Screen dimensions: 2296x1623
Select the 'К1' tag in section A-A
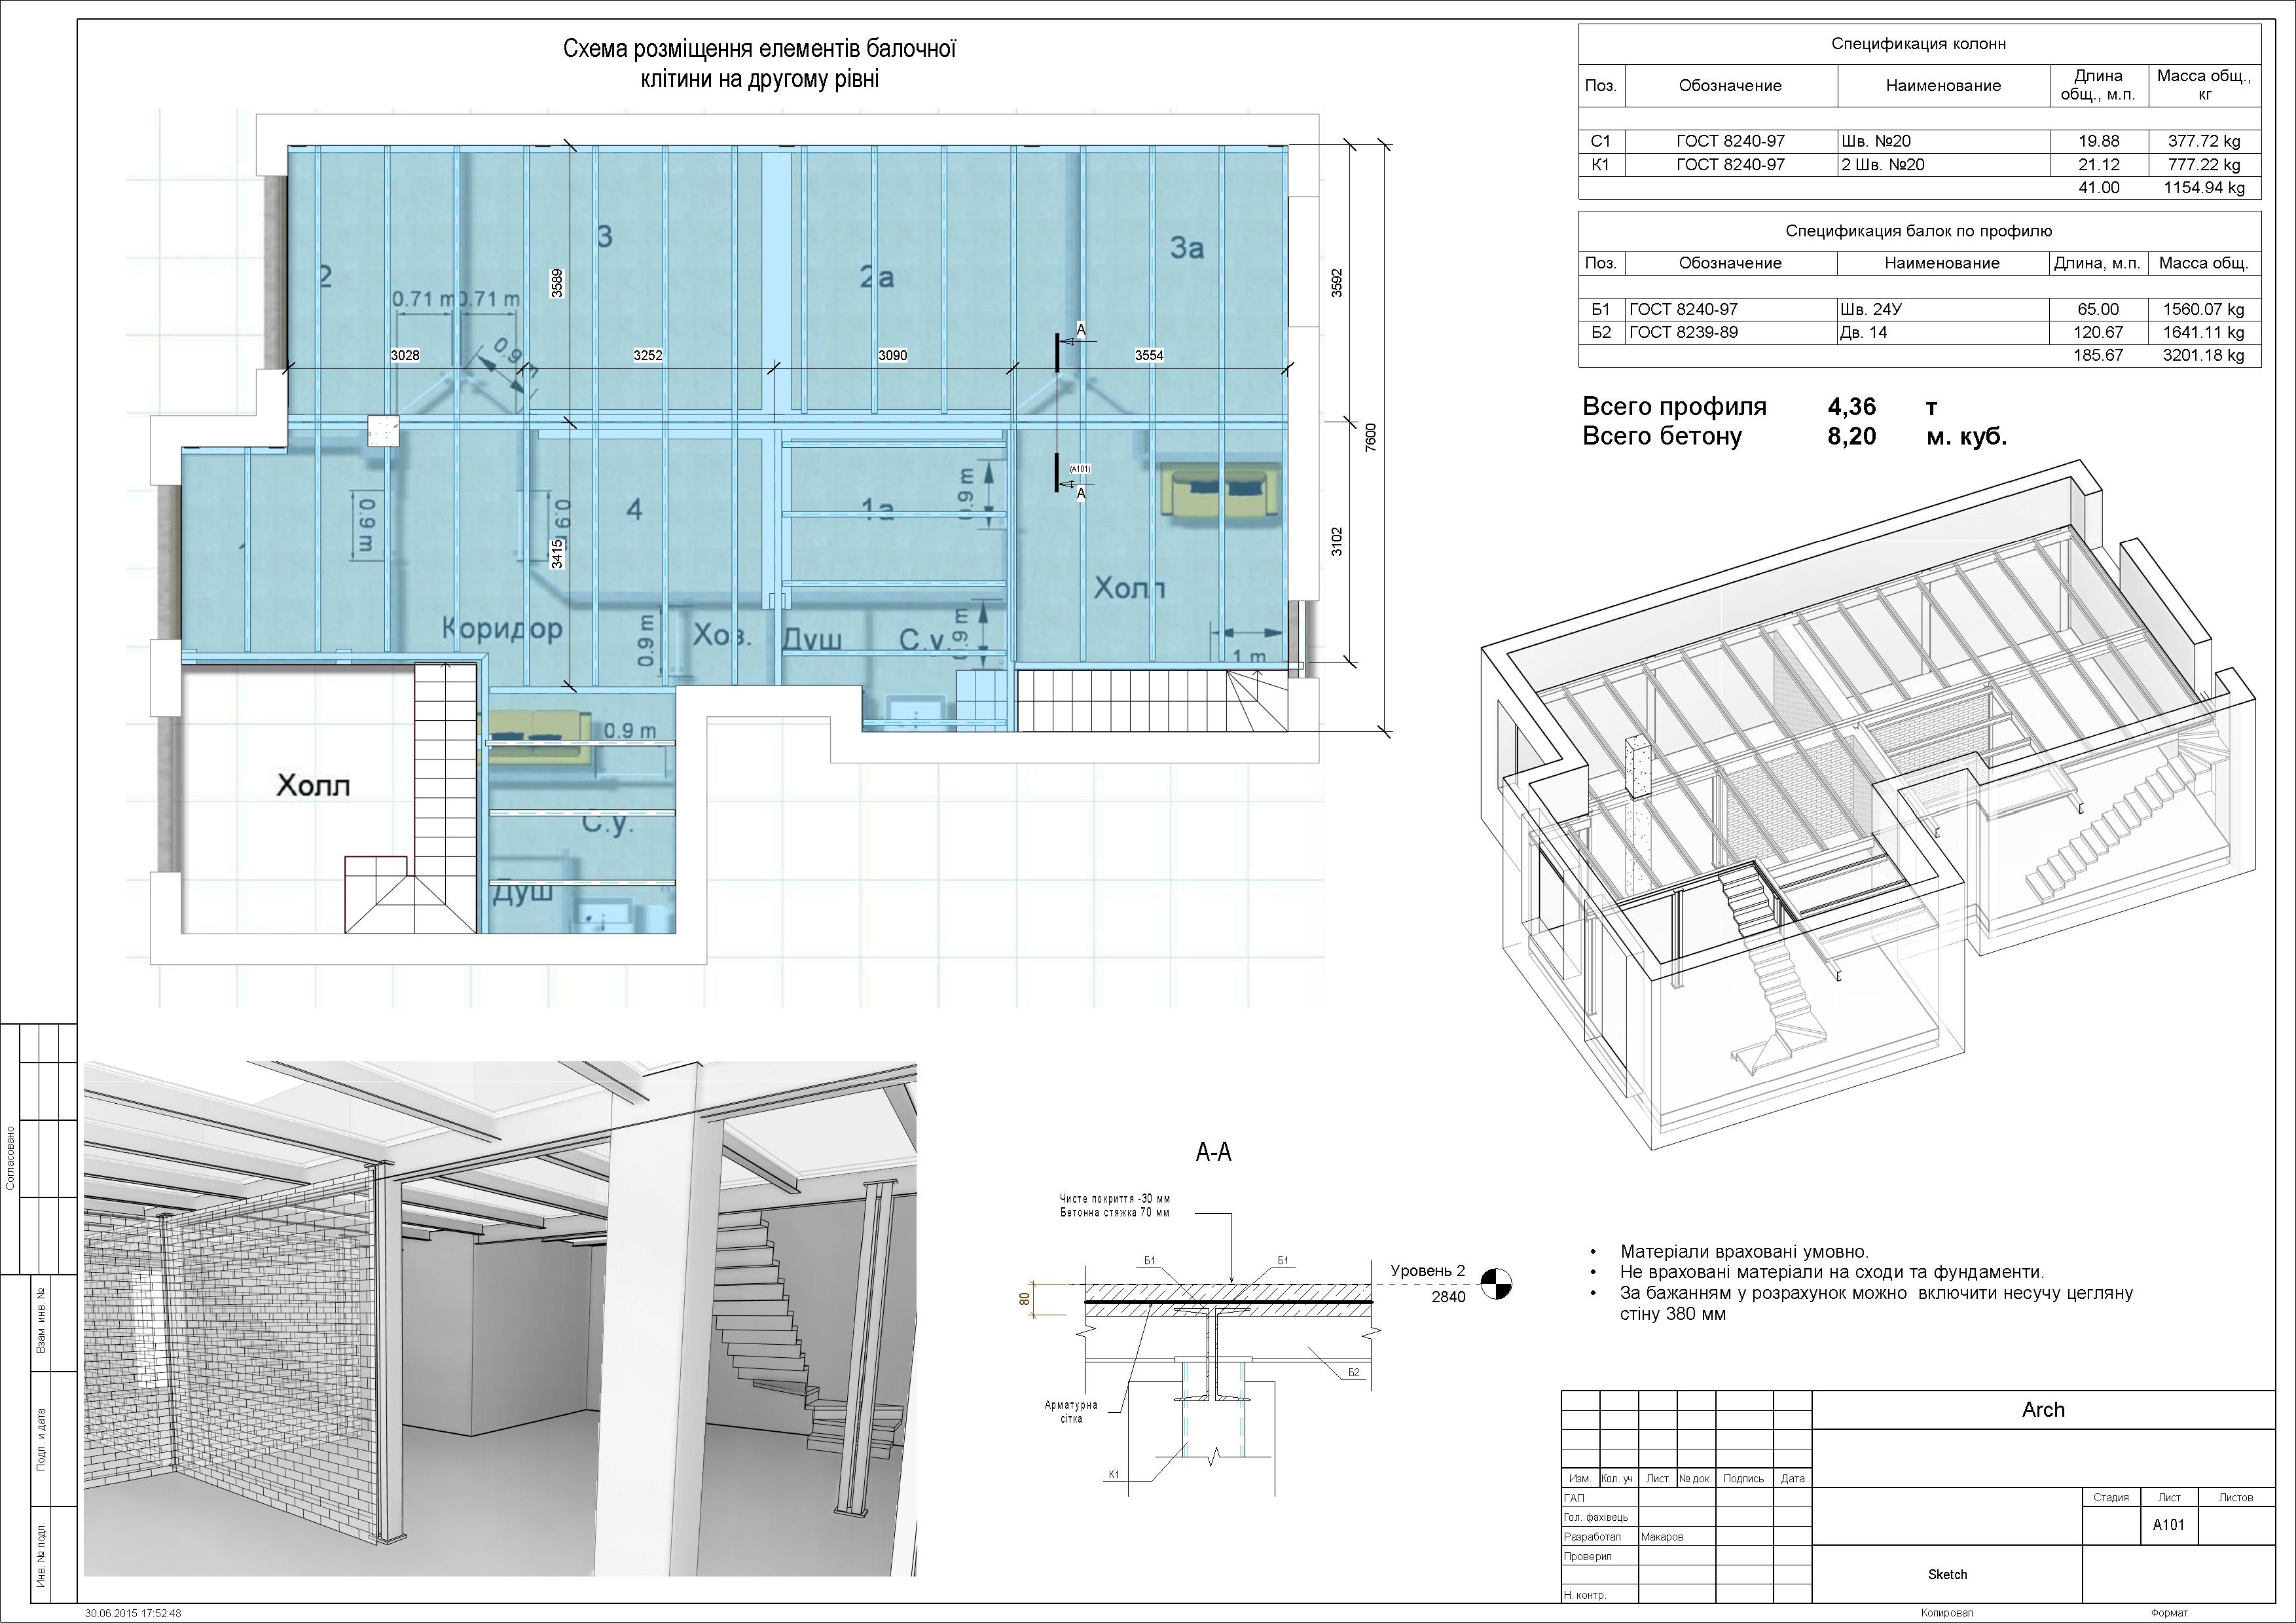[x=1114, y=1474]
